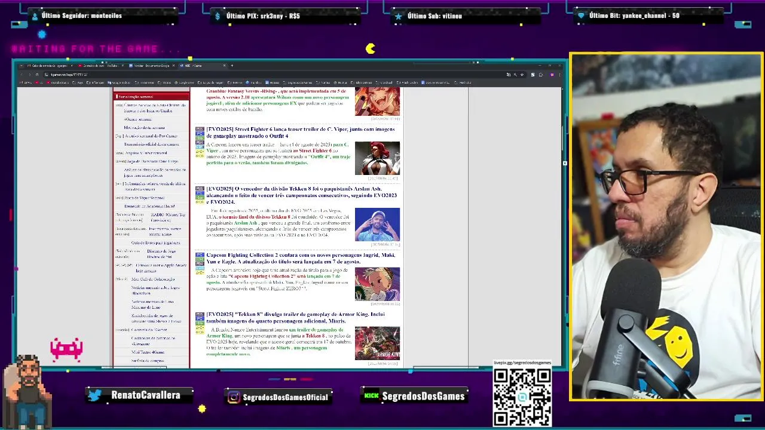Click the Armor King article thumbnail

377,343
